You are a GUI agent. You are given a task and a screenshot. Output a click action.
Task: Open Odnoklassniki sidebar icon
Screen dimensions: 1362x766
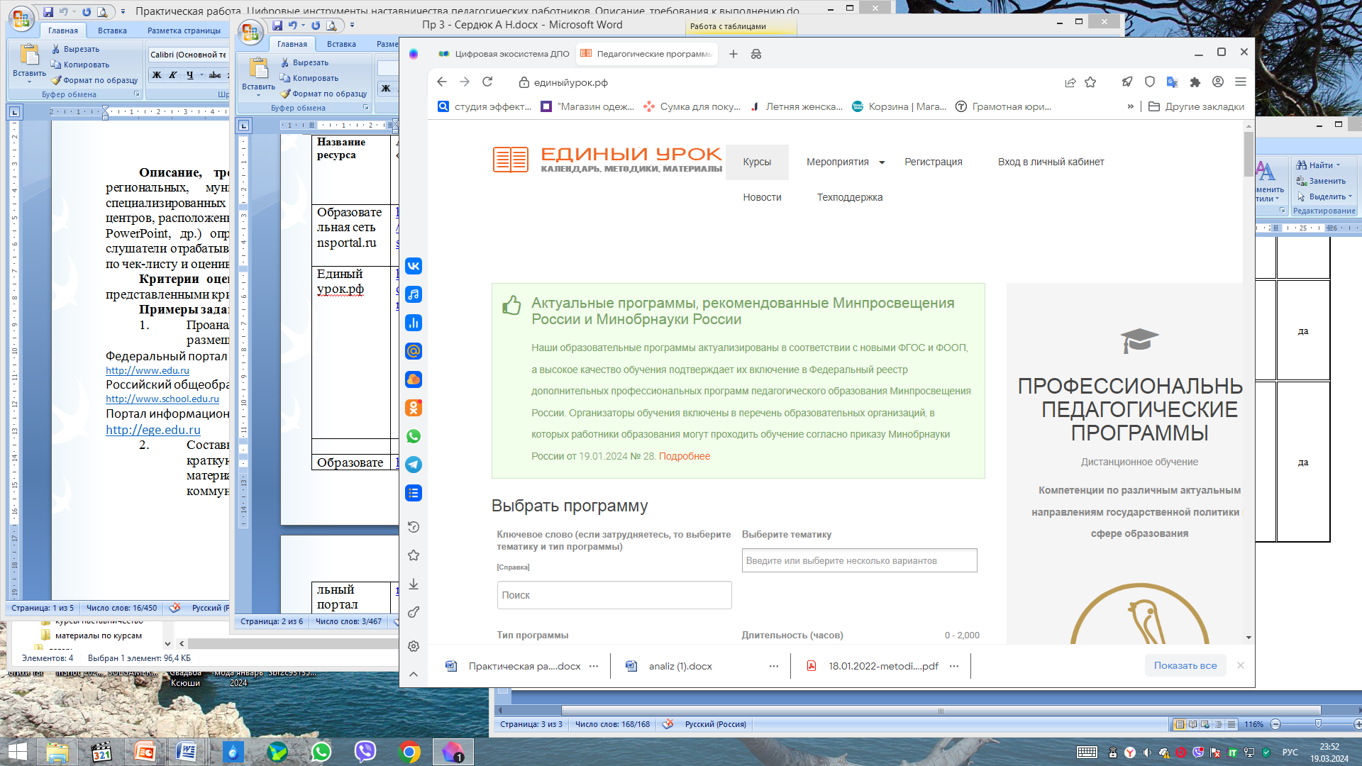414,408
